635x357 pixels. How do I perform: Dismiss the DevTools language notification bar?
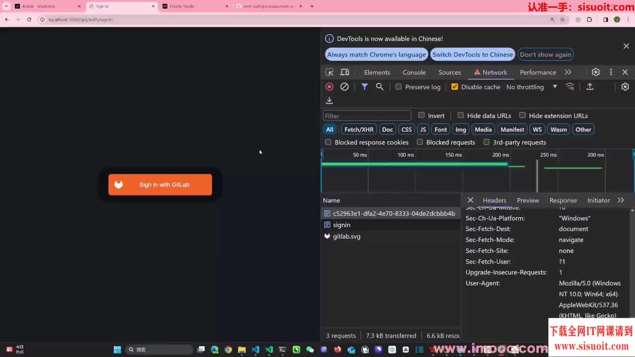[626, 46]
